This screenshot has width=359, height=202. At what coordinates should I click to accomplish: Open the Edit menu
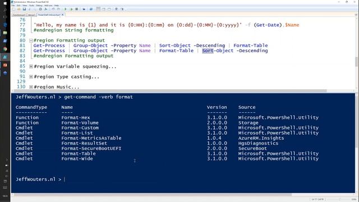pos(19,6)
